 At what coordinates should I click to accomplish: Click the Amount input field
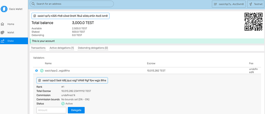click(x=51, y=110)
